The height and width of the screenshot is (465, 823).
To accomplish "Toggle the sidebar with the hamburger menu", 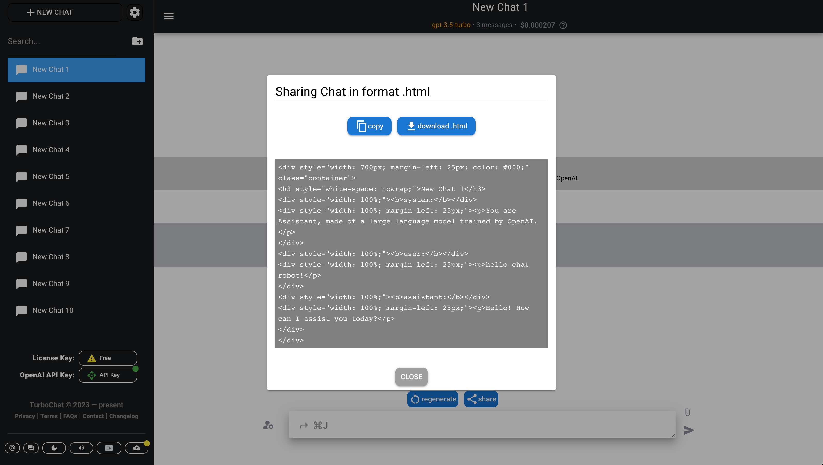I will pos(169,16).
